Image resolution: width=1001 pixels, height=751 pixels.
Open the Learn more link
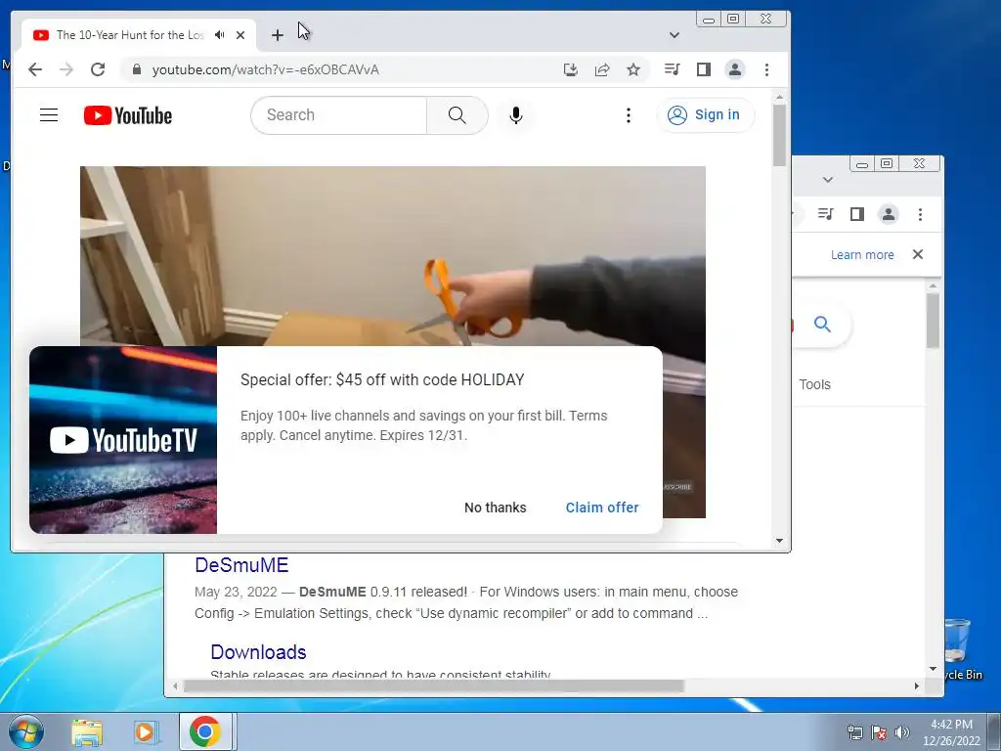(x=862, y=255)
